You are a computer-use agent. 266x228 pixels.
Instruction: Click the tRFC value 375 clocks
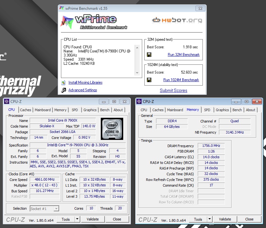point(211,179)
